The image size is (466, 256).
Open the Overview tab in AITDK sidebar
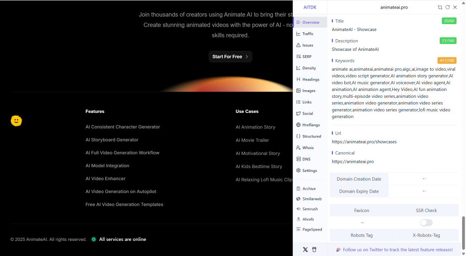[x=310, y=22]
